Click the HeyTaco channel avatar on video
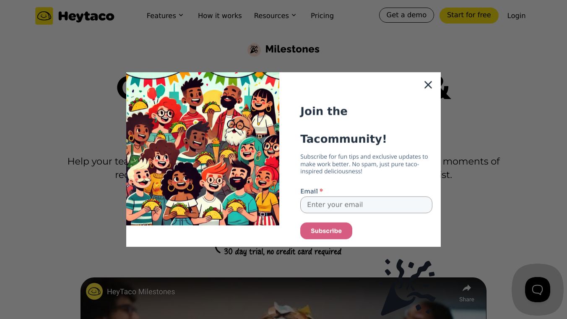Screen dimensions: 567x319 pos(94,291)
